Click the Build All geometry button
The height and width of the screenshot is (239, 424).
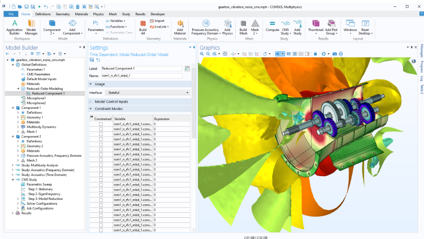143,27
